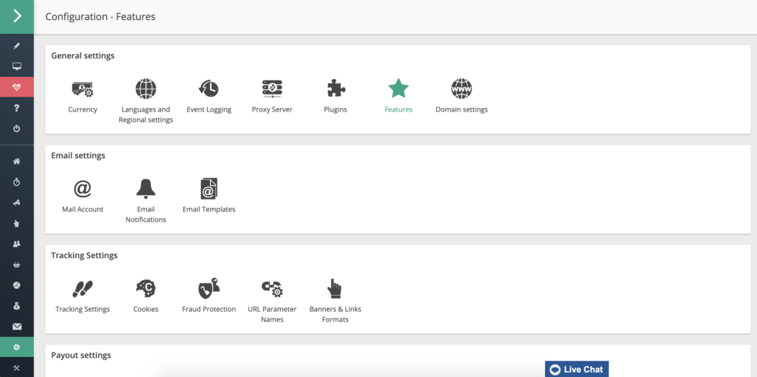This screenshot has height=377, width=757.
Task: Open Email Notifications bell icon
Action: 146,189
